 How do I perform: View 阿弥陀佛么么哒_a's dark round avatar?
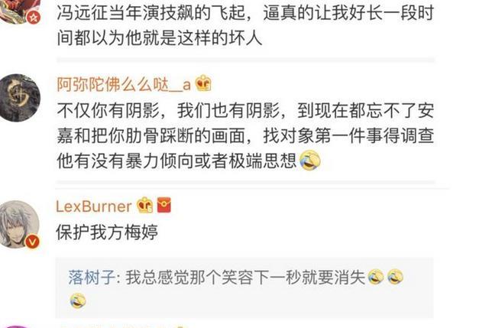pos(19,98)
